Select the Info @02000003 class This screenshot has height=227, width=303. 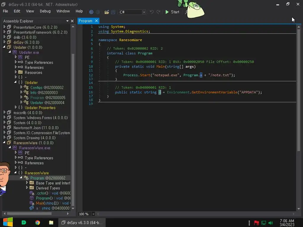(44, 93)
